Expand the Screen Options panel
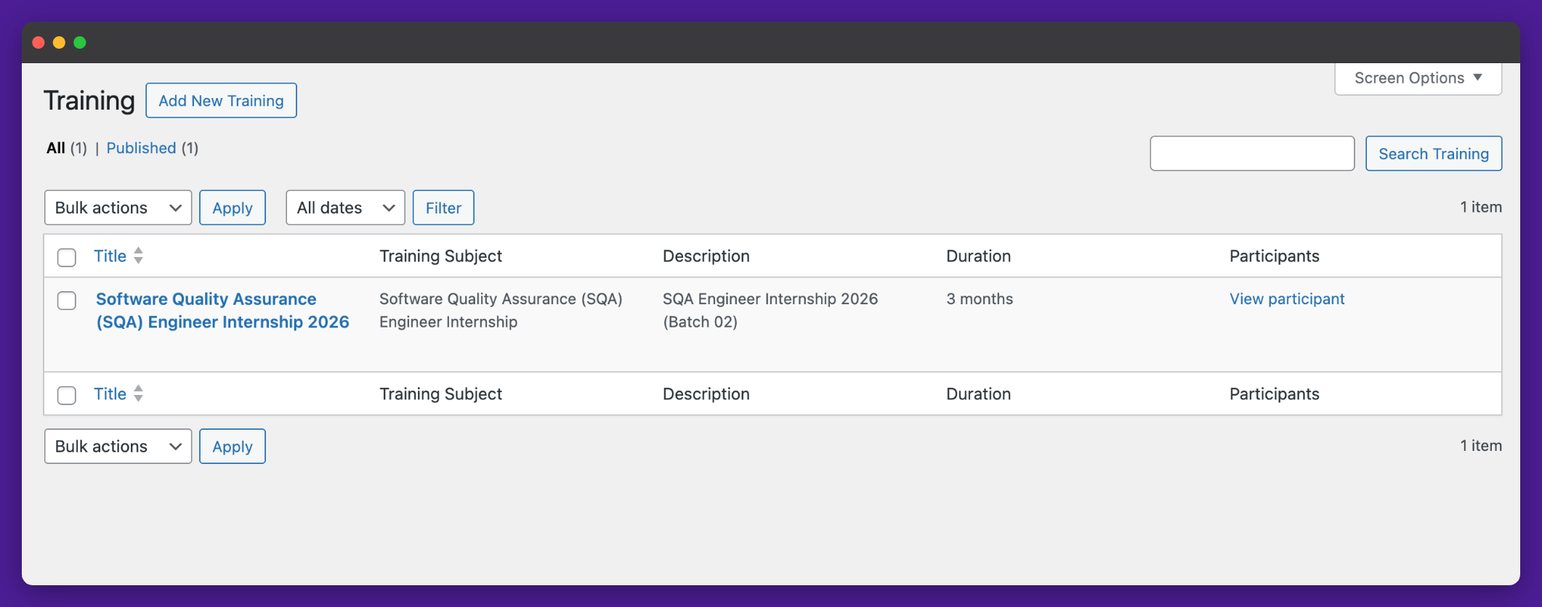 pyautogui.click(x=1418, y=78)
